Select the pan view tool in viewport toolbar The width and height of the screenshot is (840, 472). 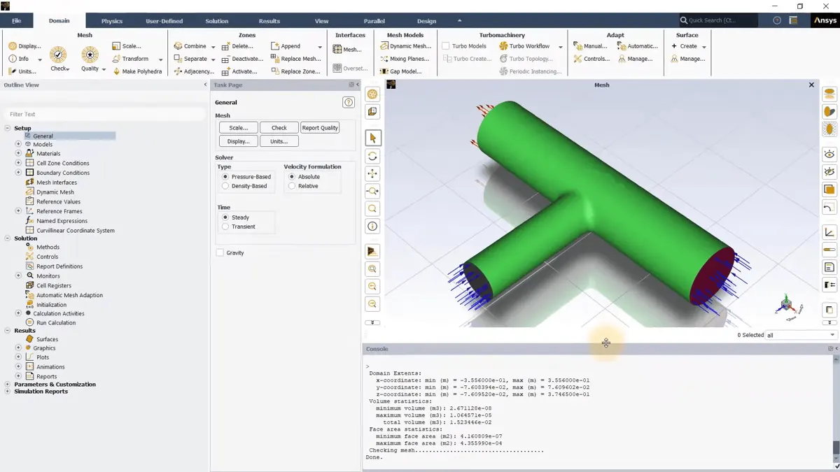point(372,173)
